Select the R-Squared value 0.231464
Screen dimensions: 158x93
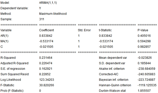click(x=46, y=58)
